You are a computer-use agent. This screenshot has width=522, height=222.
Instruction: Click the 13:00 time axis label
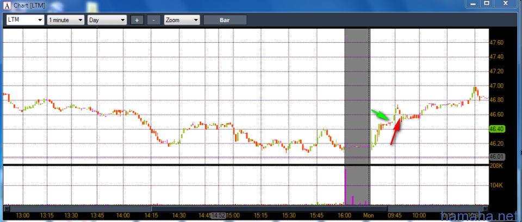click(23, 216)
